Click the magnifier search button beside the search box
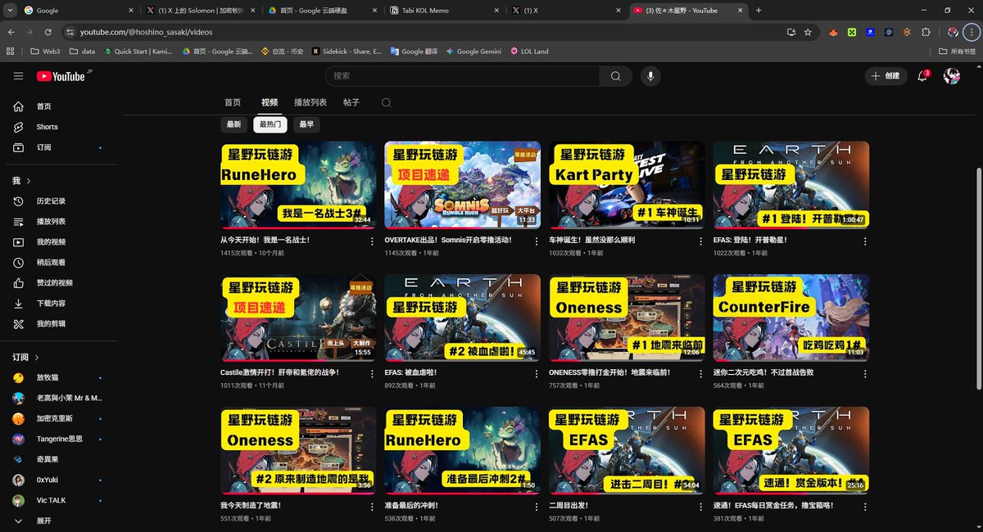Viewport: 983px width, 532px height. click(615, 76)
